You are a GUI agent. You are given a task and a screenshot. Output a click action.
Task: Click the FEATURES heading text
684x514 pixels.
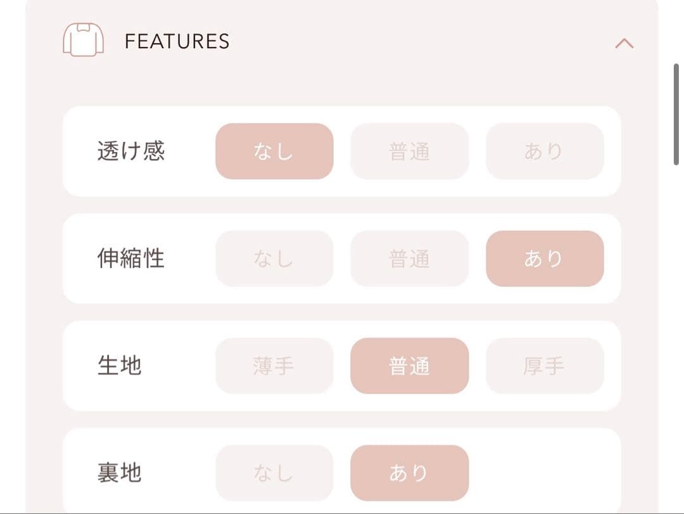click(x=178, y=41)
